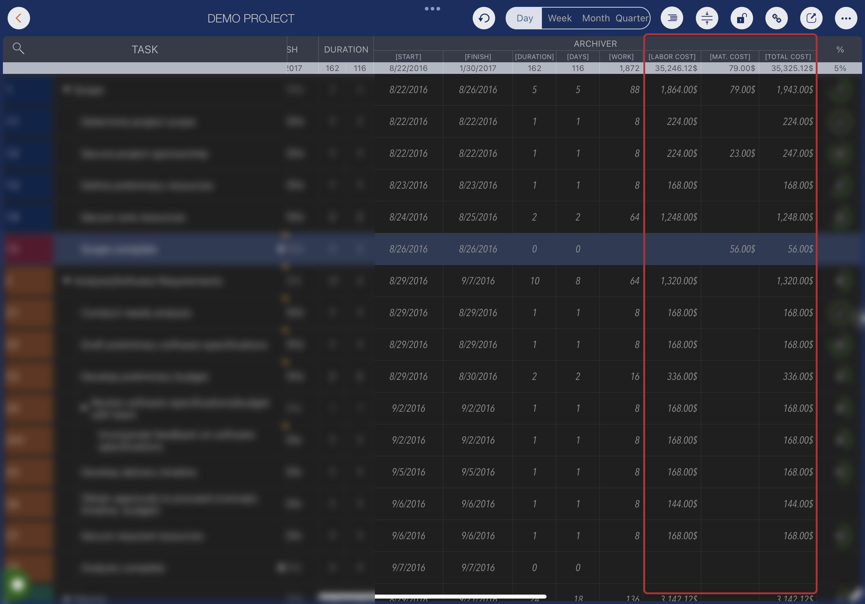This screenshot has height=604, width=865.
Task: Open the more options ellipsis button
Action: (846, 18)
